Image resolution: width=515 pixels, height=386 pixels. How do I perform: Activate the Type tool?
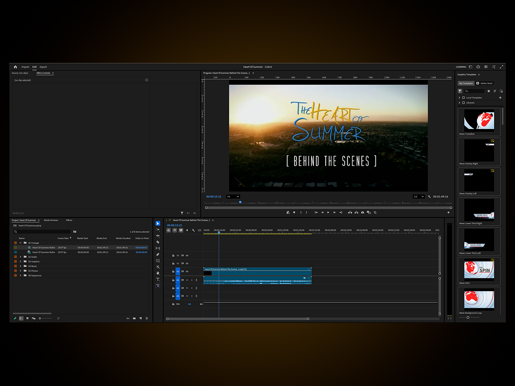point(158,279)
